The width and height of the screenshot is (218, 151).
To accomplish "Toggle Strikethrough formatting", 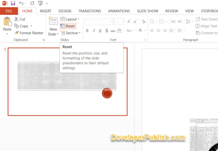I will click(x=113, y=31).
